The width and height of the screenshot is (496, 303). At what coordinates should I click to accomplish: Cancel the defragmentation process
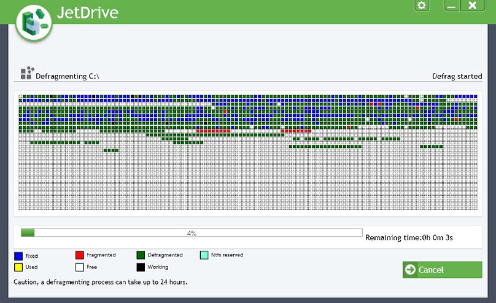(442, 270)
